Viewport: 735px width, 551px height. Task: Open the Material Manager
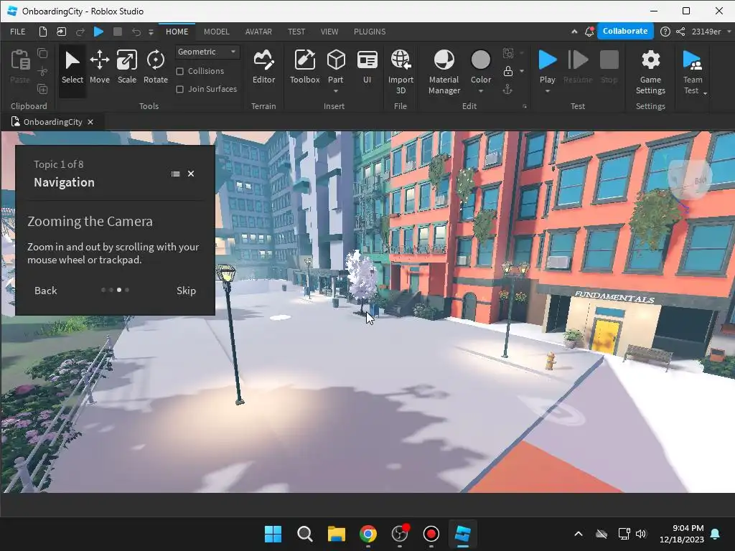[x=444, y=71]
